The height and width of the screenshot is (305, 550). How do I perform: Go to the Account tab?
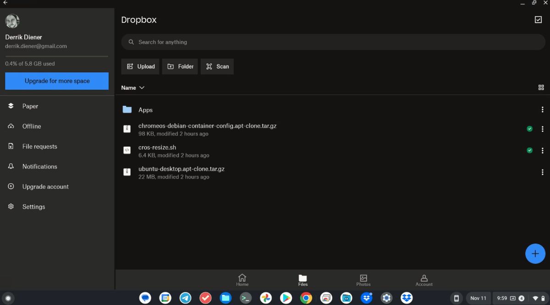pos(423,280)
